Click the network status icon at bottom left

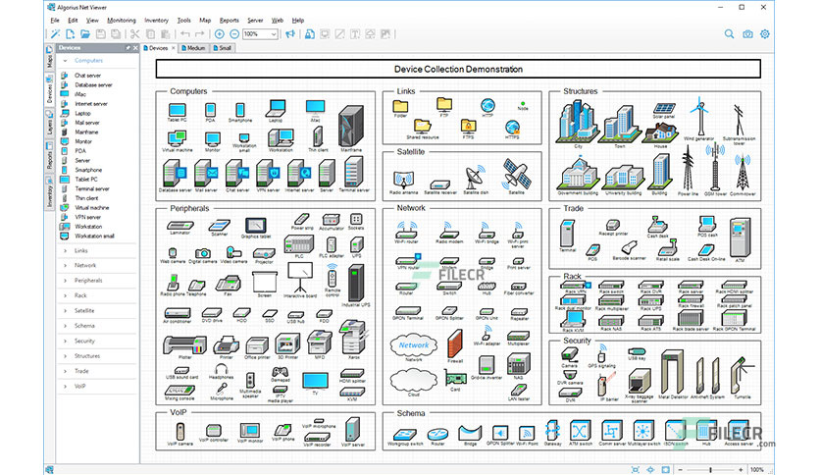49,470
